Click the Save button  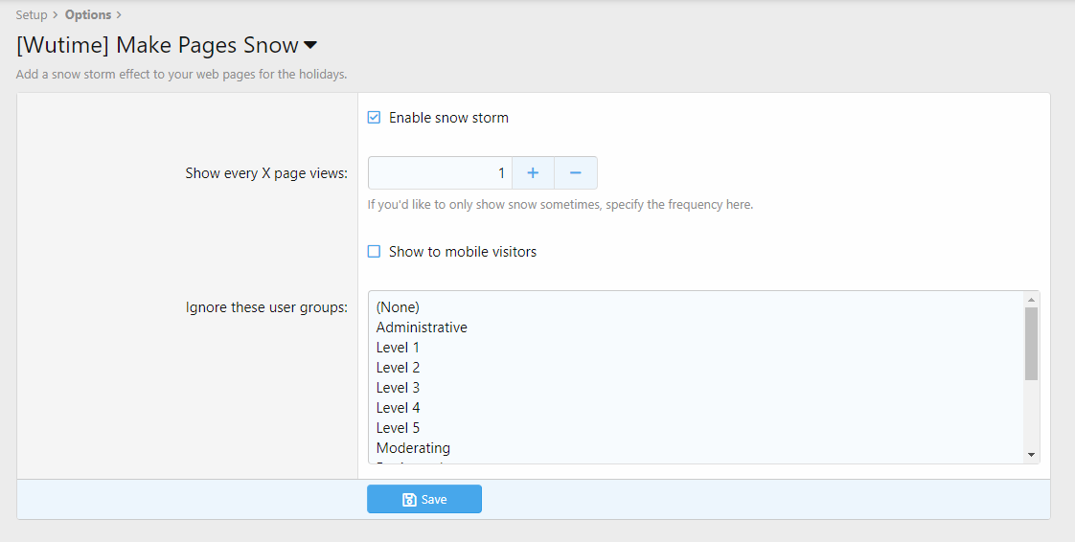423,499
